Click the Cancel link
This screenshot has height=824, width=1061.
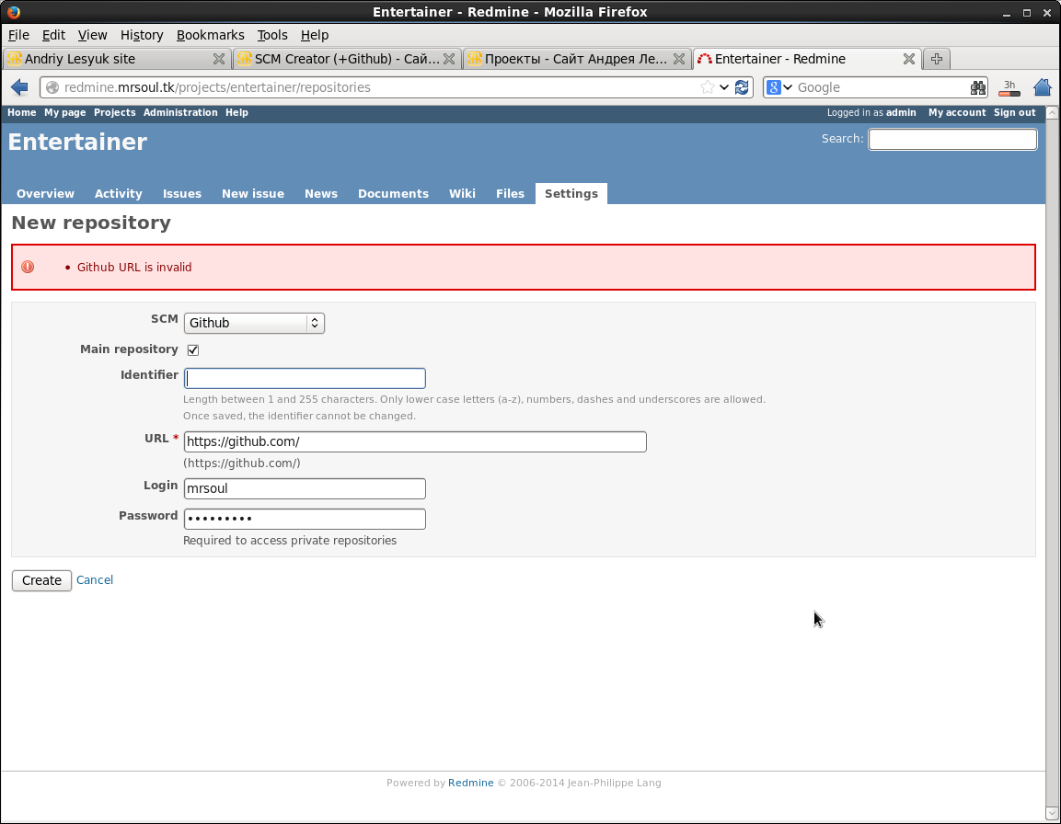[x=95, y=579]
